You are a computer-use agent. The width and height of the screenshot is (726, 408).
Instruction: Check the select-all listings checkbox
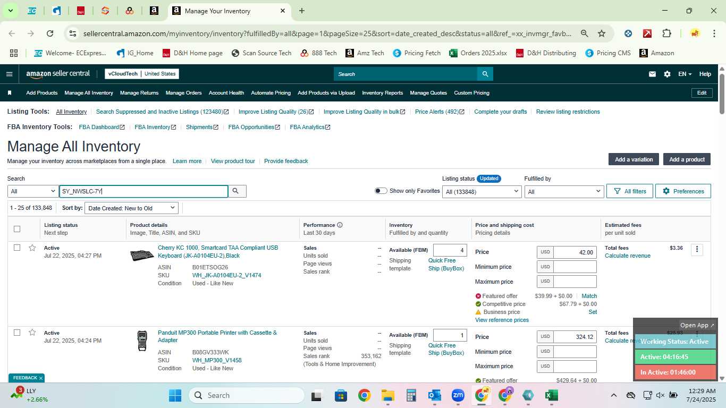[17, 229]
